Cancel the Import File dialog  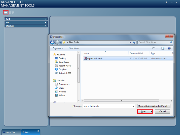point(162,111)
